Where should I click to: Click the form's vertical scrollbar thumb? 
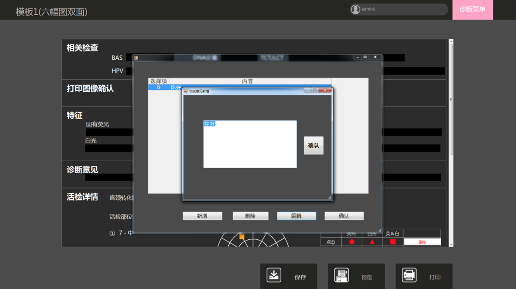[451, 99]
